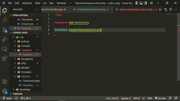Open the Selection menu
The height and width of the screenshot is (101, 180).
[x=27, y=3]
